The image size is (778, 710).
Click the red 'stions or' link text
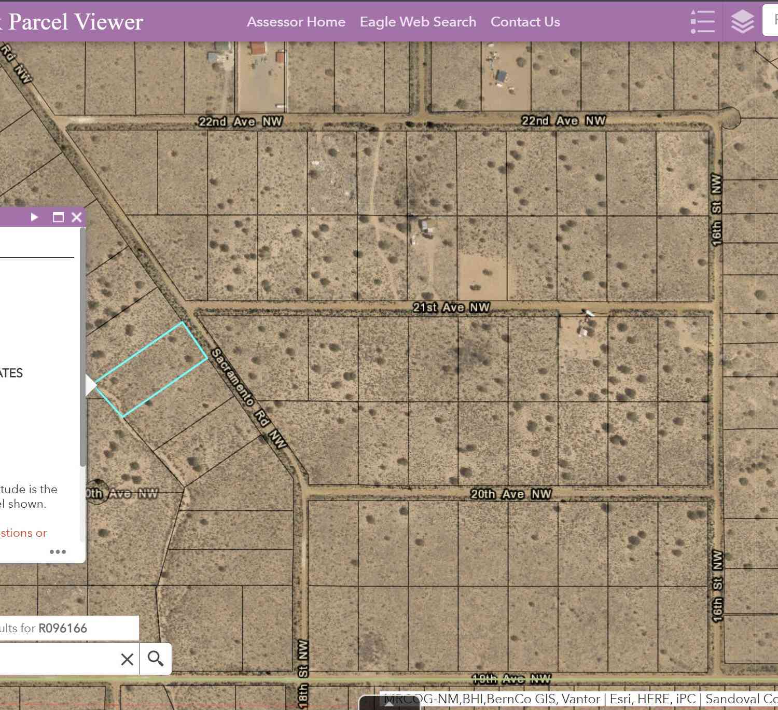(23, 533)
